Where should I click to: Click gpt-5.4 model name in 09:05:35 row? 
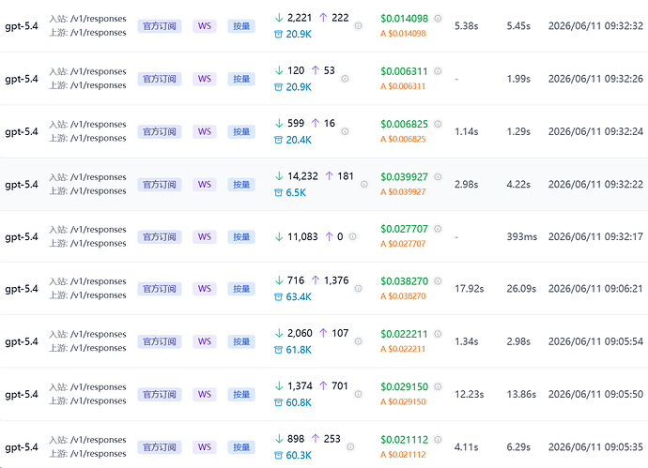(x=22, y=447)
